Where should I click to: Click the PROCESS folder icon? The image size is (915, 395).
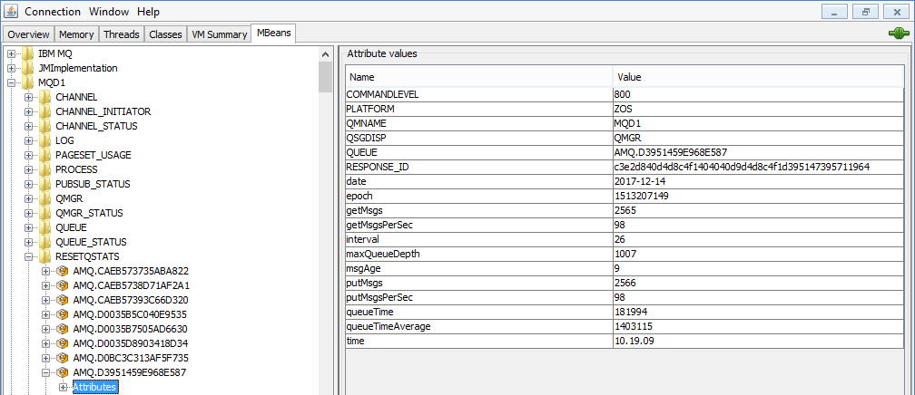pyautogui.click(x=45, y=169)
